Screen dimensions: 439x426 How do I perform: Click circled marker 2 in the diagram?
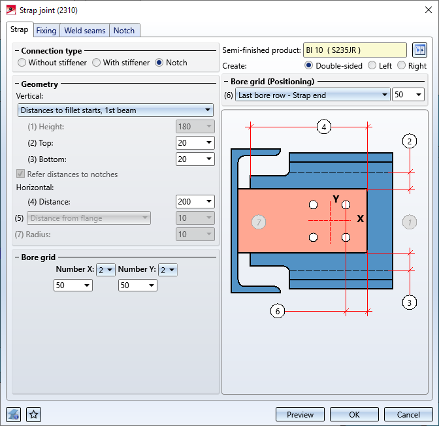click(410, 141)
